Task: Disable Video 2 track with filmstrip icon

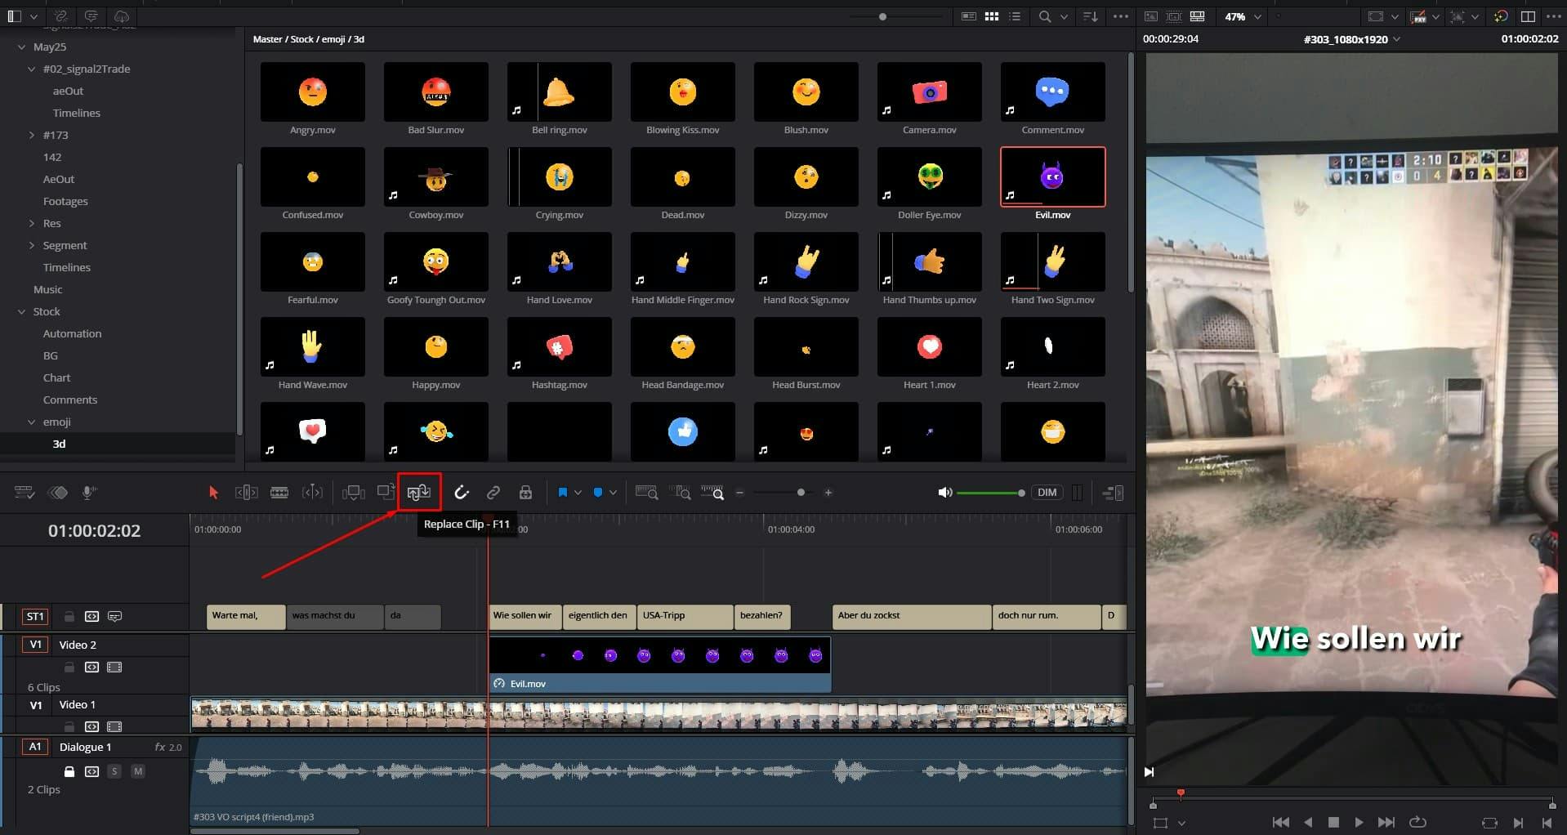Action: click(114, 668)
